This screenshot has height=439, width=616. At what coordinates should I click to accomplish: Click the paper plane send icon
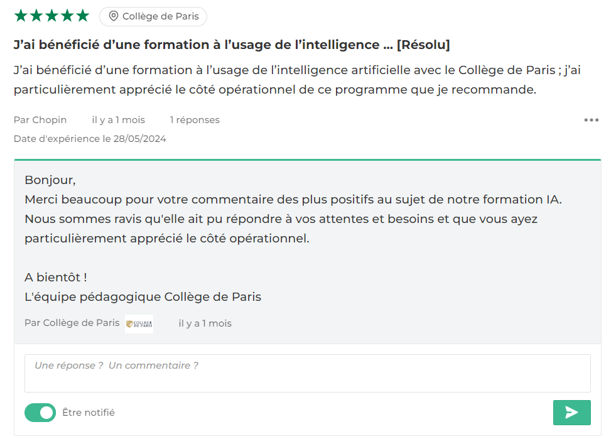pos(571,413)
